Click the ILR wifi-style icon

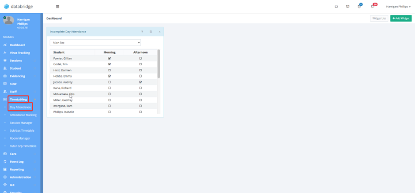click(5, 185)
